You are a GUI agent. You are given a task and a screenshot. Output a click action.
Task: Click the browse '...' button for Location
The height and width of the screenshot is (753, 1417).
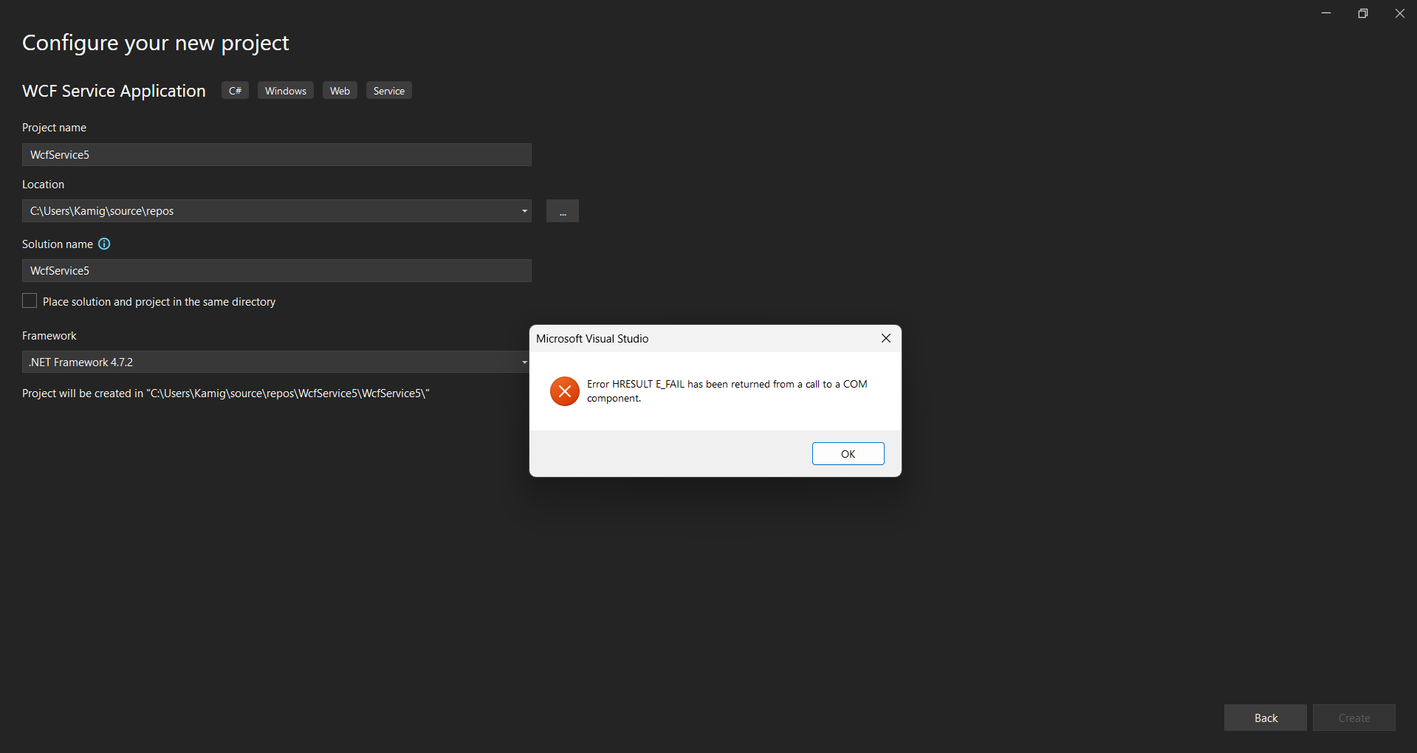point(563,211)
